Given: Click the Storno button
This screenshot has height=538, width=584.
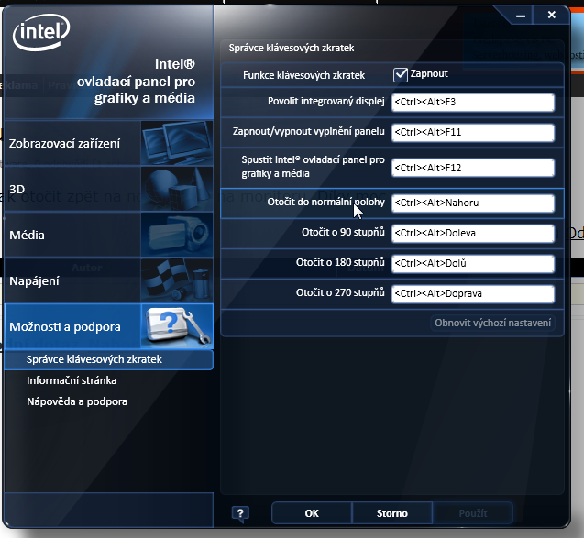Looking at the screenshot, I should [392, 513].
